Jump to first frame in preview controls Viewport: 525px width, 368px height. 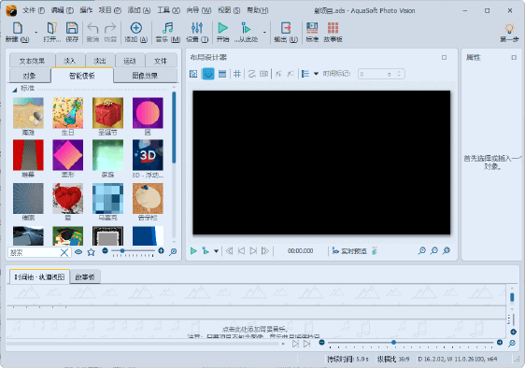coord(229,251)
